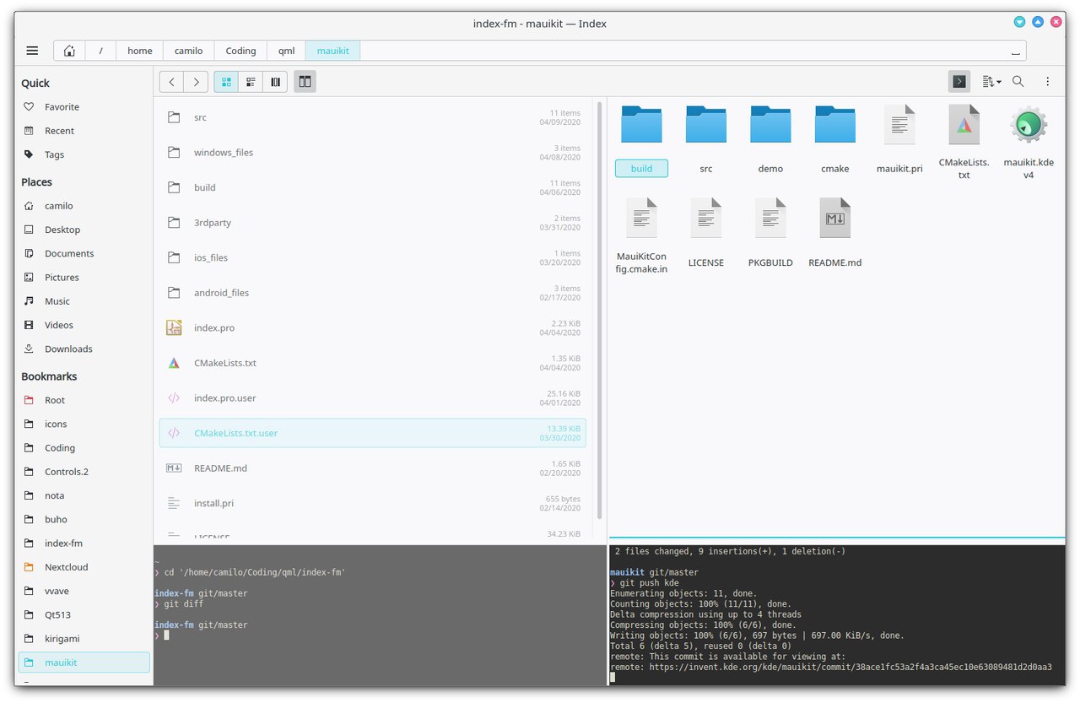Select the index.pro file row

click(372, 327)
